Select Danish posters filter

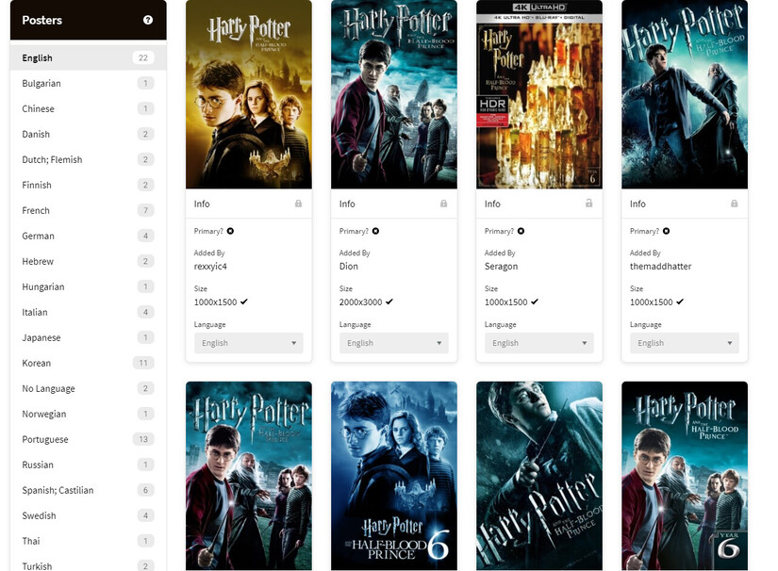(x=89, y=135)
